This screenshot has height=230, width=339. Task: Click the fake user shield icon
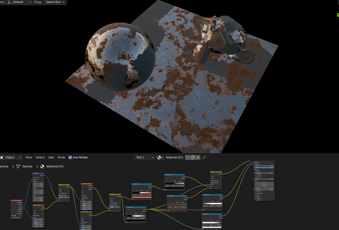pos(188,157)
